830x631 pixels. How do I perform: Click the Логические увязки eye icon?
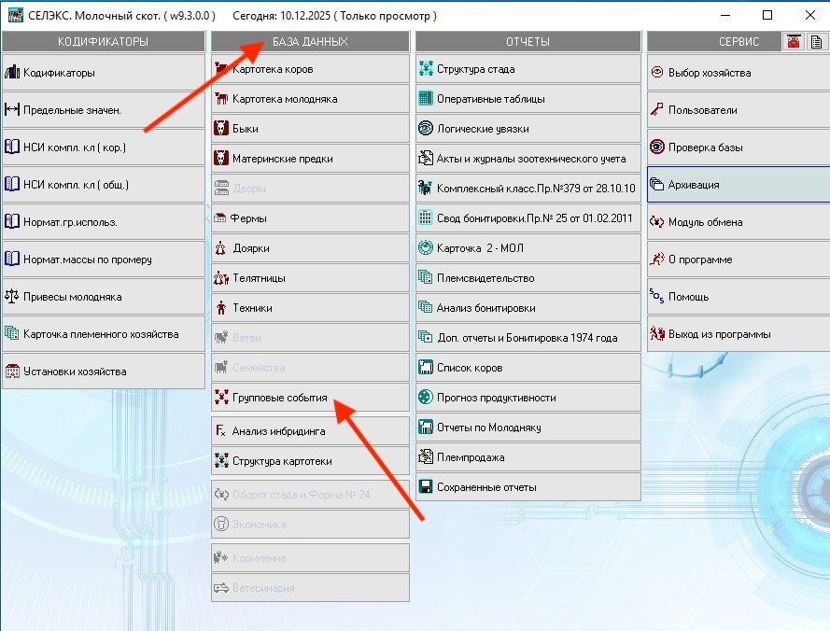[x=426, y=128]
